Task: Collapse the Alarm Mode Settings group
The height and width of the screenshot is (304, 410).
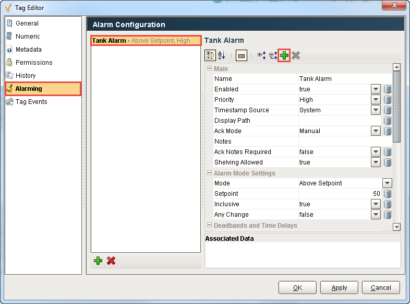Action: [210, 173]
